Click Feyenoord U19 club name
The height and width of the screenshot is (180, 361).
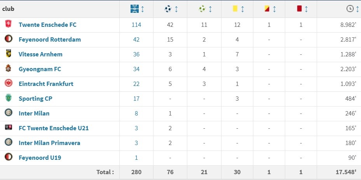(40, 157)
